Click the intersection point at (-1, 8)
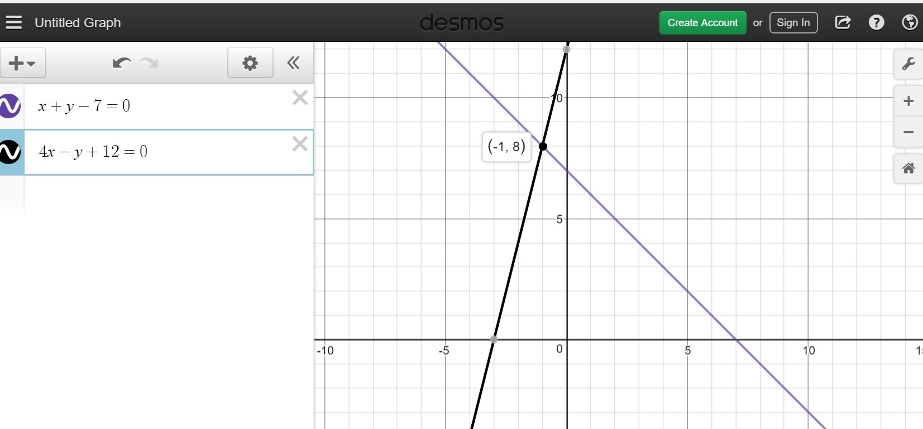This screenshot has height=429, width=923. tap(543, 146)
